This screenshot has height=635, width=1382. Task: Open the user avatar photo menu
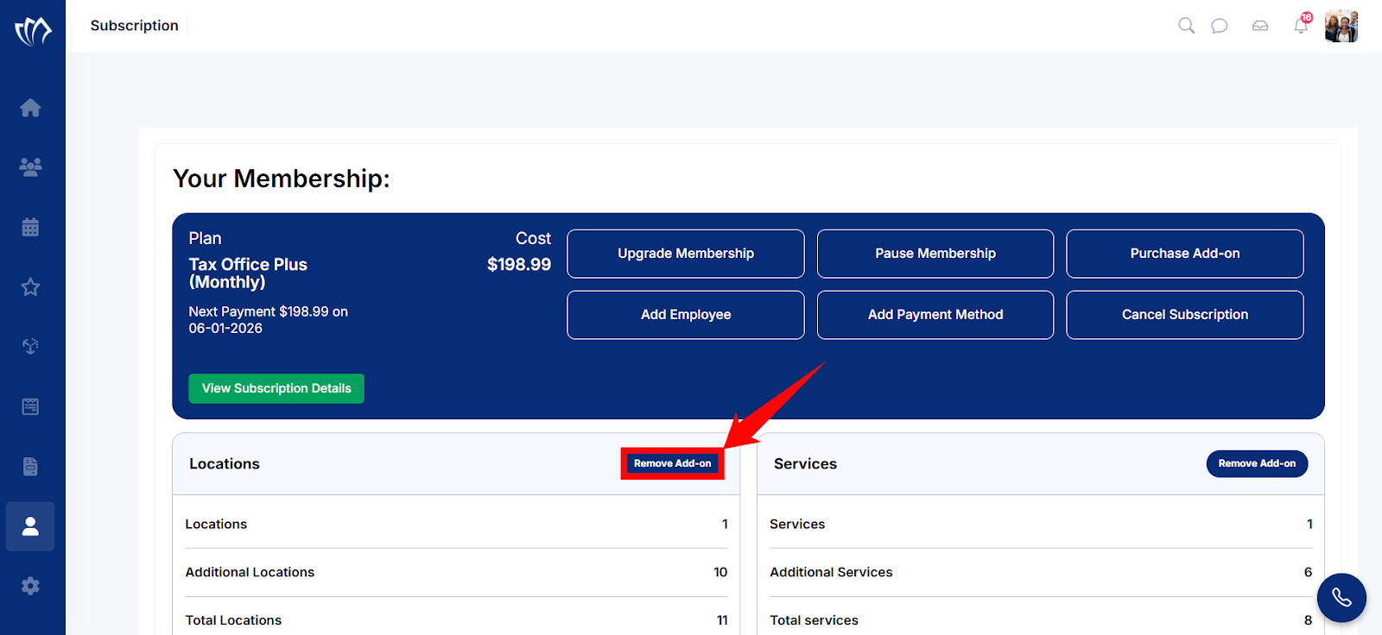tap(1341, 26)
